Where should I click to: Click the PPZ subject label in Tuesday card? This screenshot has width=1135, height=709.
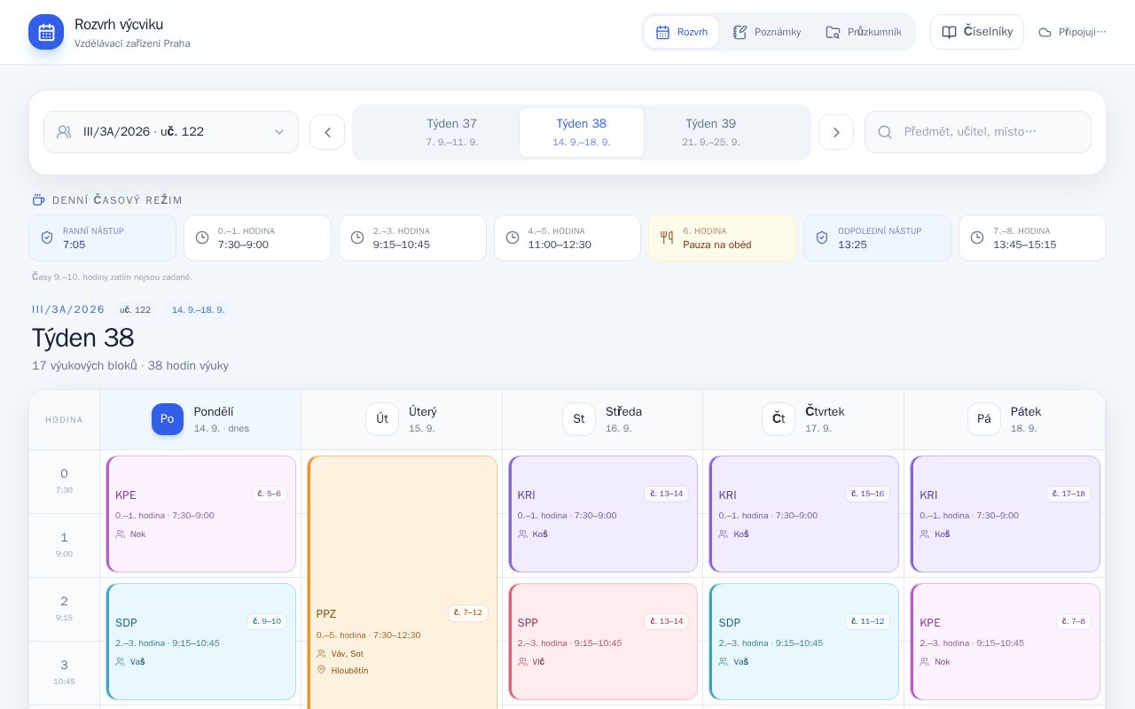point(326,614)
